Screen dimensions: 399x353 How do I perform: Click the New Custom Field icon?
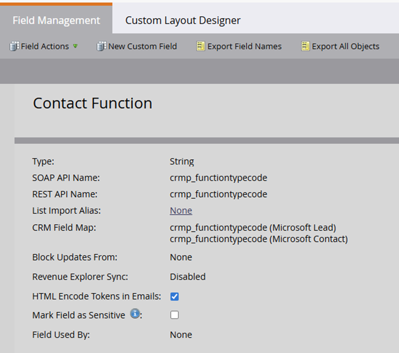[101, 46]
